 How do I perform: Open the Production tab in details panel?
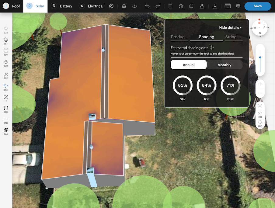[179, 37]
